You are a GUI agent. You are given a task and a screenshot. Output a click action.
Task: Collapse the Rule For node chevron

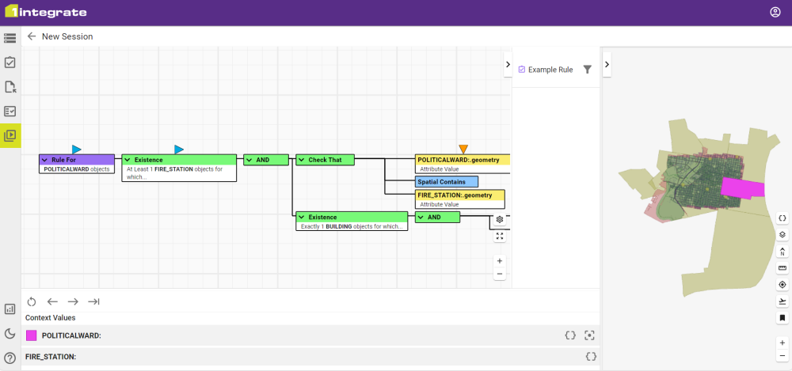(45, 160)
